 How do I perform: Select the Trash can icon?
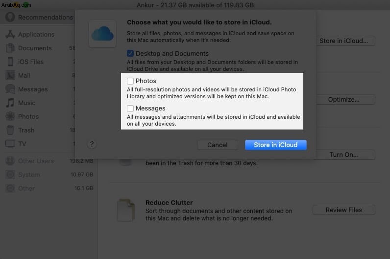(x=10, y=130)
